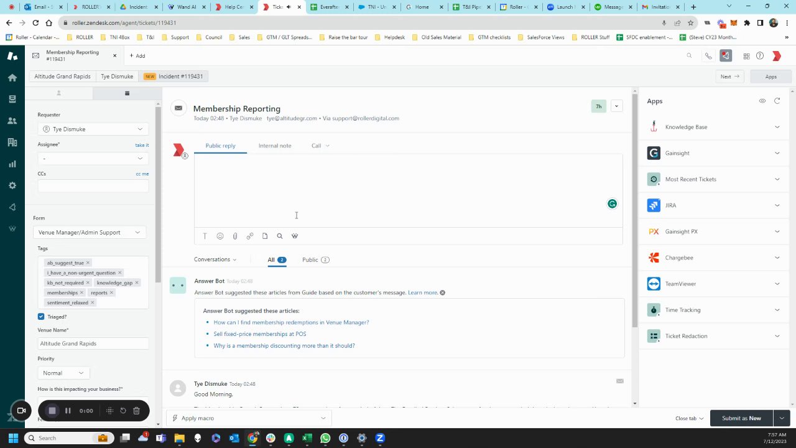Remove the reports tag
Image resolution: width=796 pixels, height=448 pixels.
click(112, 292)
